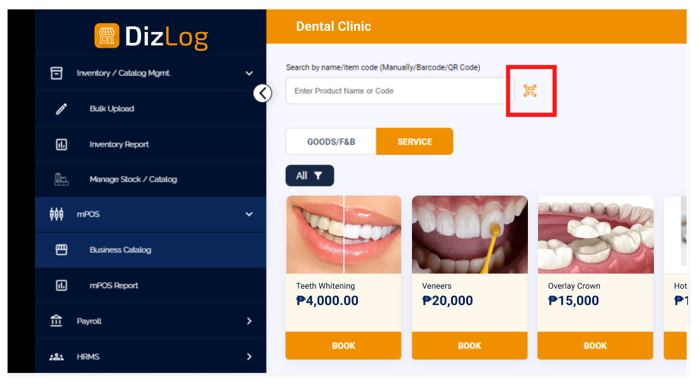698x385 pixels.
Task: Collapse the sidebar with the arrow button
Action: (x=263, y=93)
